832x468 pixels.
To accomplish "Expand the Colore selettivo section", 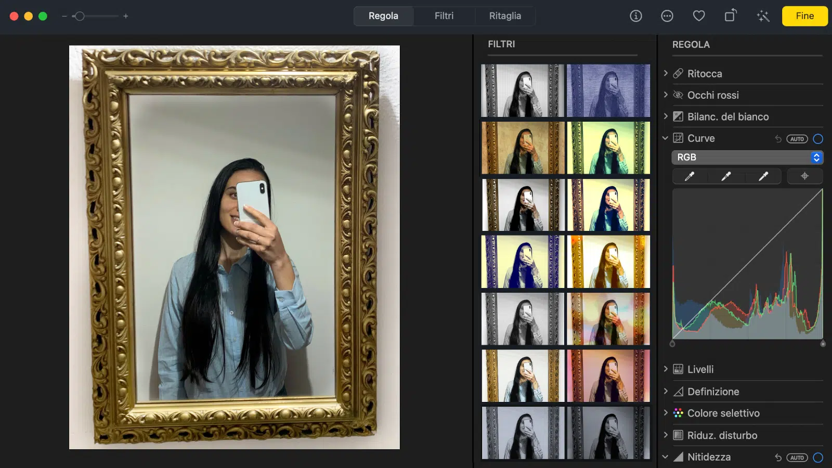I will 666,413.
